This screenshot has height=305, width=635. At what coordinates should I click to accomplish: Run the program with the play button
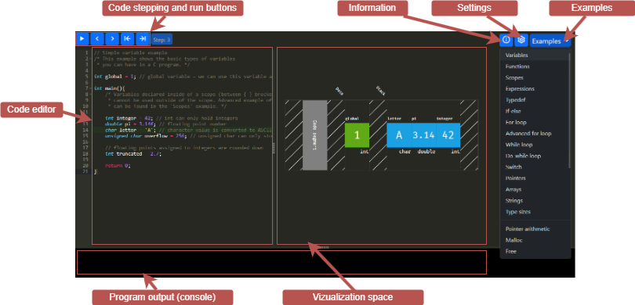tap(82, 39)
